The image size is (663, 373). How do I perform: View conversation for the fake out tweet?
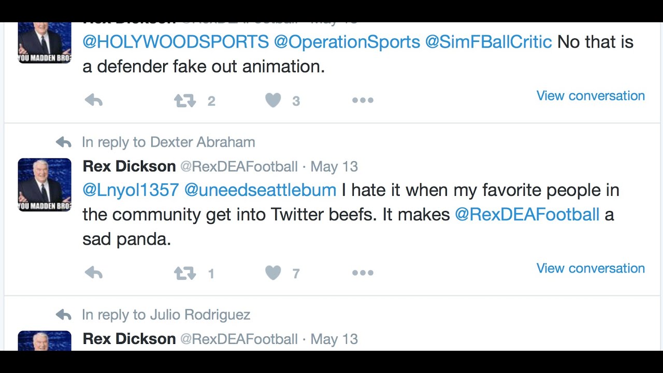coord(590,96)
